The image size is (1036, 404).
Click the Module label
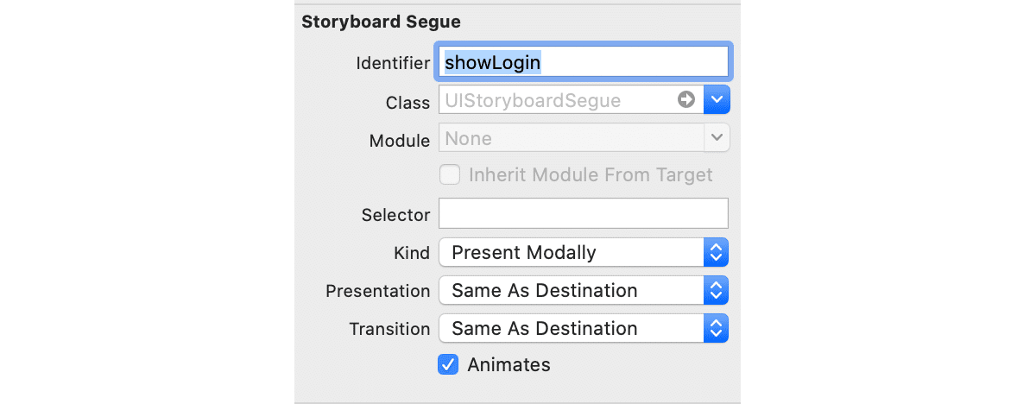399,141
